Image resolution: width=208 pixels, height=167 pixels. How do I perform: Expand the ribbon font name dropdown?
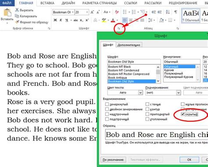(73, 12)
